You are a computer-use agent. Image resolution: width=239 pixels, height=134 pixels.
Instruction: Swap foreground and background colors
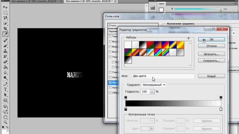(x=7, y=127)
